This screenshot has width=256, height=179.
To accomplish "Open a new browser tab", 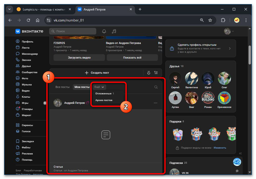I will point(140,9).
